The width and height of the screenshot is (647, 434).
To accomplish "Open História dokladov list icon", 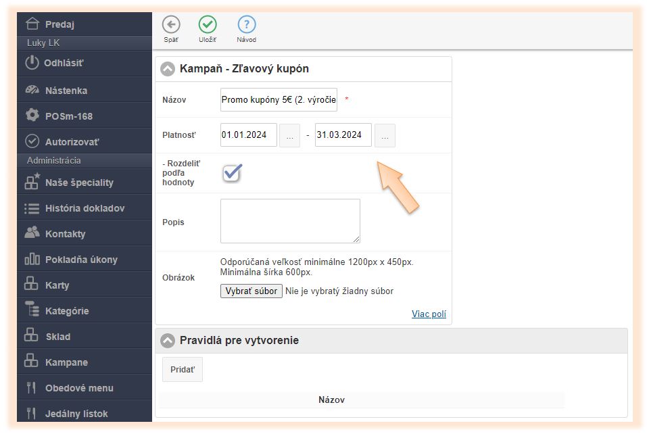I will point(32,208).
